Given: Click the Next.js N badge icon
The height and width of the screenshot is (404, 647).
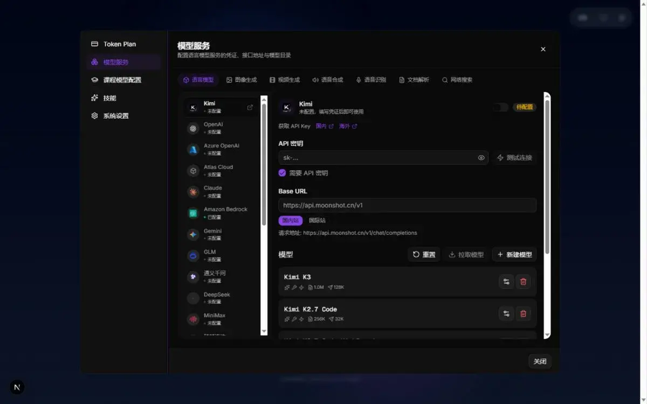Looking at the screenshot, I should click(17, 387).
